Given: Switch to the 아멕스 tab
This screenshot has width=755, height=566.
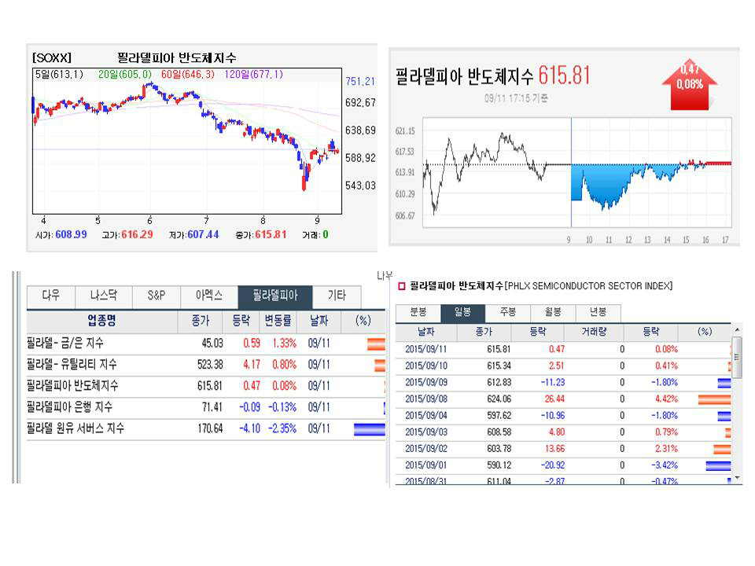Looking at the screenshot, I should tap(210, 296).
